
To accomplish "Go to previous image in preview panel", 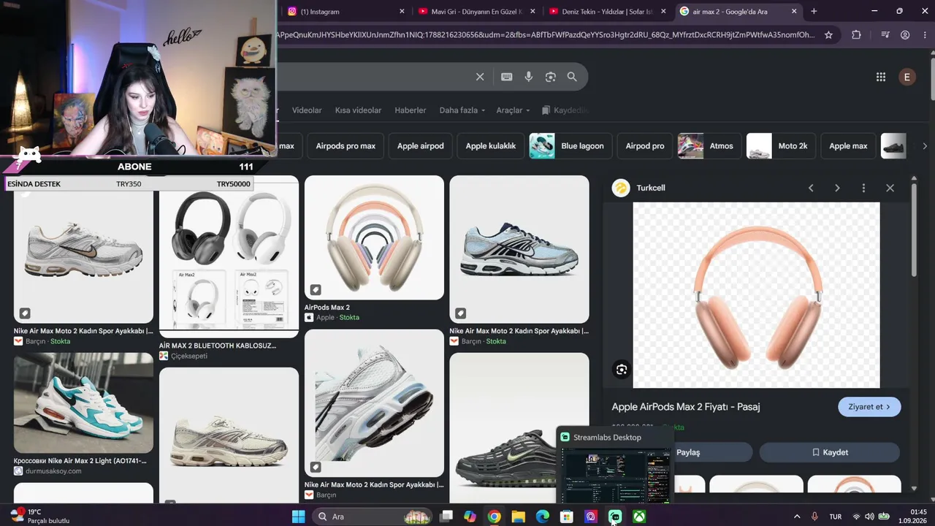I will point(811,188).
